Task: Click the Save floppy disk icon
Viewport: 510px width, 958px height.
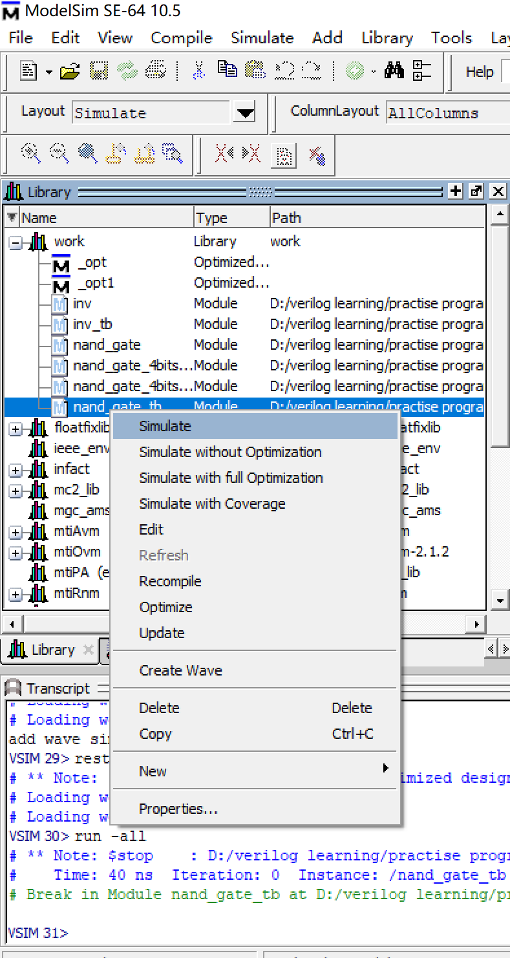Action: pos(98,70)
